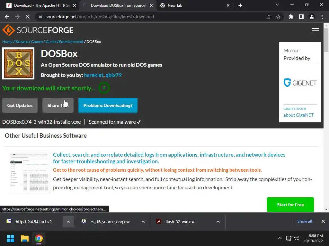
Task: Expand options for httpd-2.4.54.tar.bz2 download
Action: pyautogui.click(x=68, y=222)
